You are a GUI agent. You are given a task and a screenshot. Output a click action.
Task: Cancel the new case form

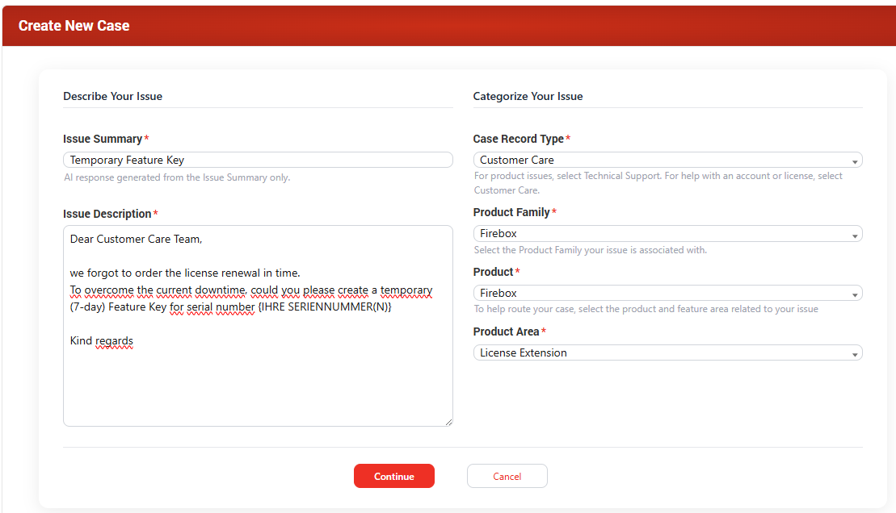pos(507,477)
